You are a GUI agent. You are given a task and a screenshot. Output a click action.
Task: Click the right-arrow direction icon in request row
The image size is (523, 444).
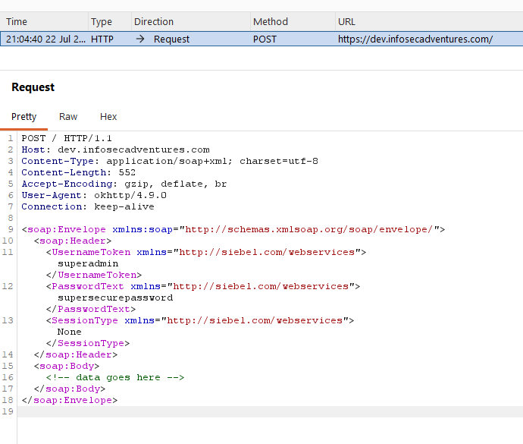[x=140, y=39]
